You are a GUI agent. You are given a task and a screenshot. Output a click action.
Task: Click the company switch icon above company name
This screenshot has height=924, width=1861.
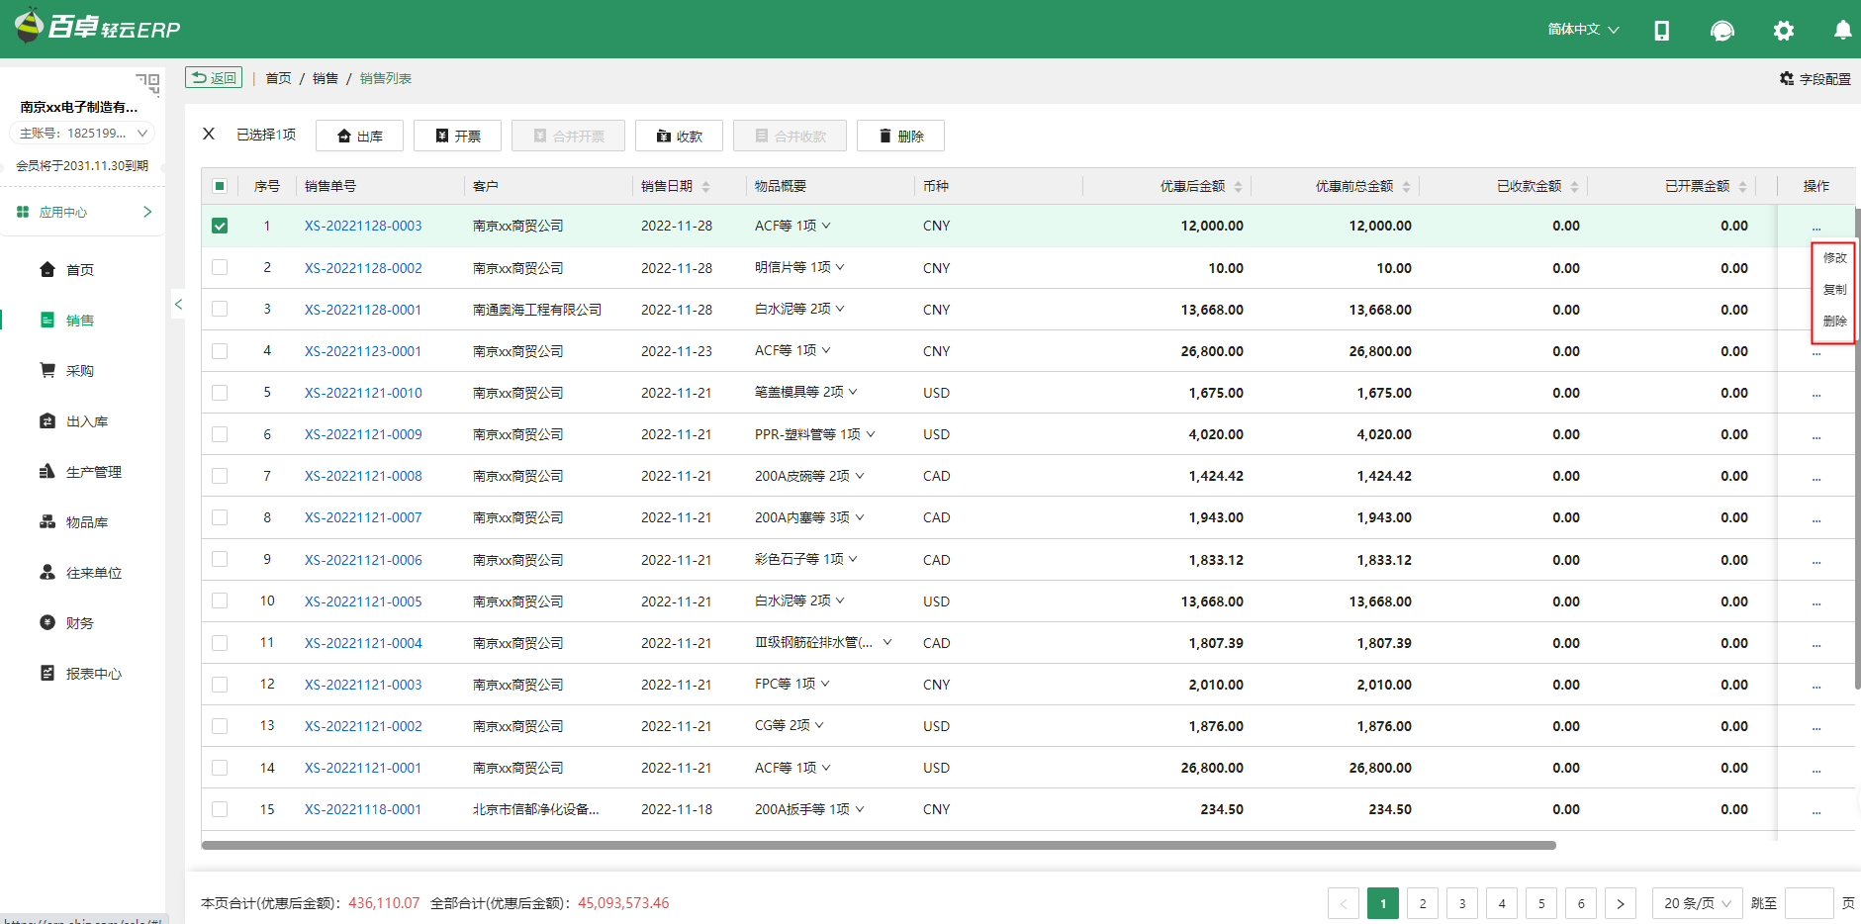coord(147,83)
